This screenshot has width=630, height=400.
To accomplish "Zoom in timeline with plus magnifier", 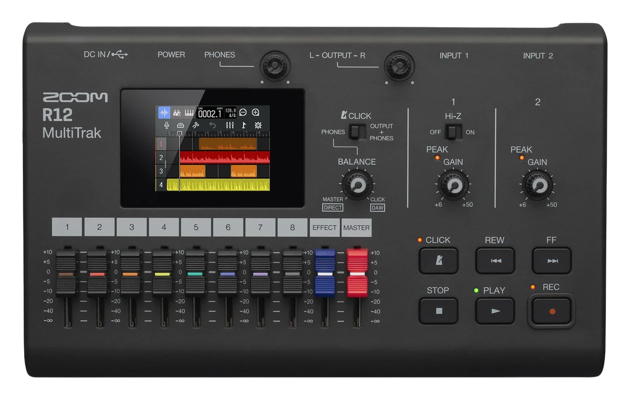I will tap(255, 112).
